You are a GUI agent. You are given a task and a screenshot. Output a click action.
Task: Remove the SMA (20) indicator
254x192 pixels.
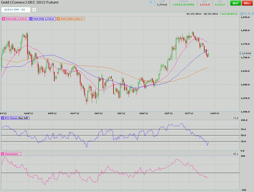[x=4, y=19]
